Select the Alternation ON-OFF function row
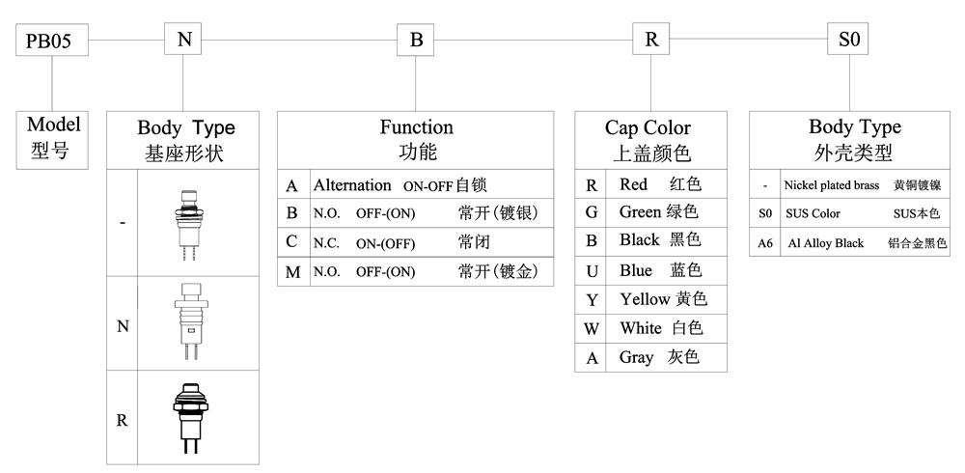Screen dimensions: 965x473 (415, 185)
